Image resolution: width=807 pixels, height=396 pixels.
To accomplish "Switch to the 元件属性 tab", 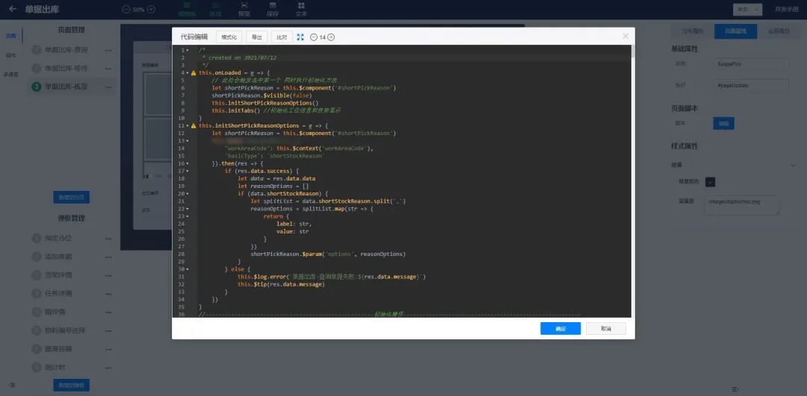I will (x=692, y=31).
